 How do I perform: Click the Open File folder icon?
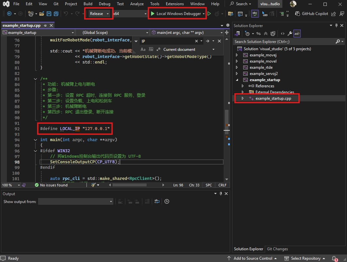41,14
